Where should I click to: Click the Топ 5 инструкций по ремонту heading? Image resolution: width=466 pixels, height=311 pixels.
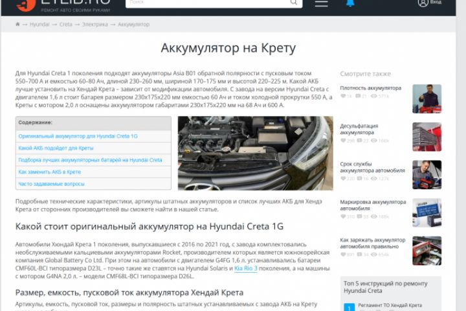coord(386,287)
